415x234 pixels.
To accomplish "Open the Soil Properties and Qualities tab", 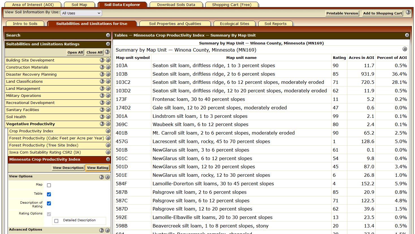I will click(175, 24).
